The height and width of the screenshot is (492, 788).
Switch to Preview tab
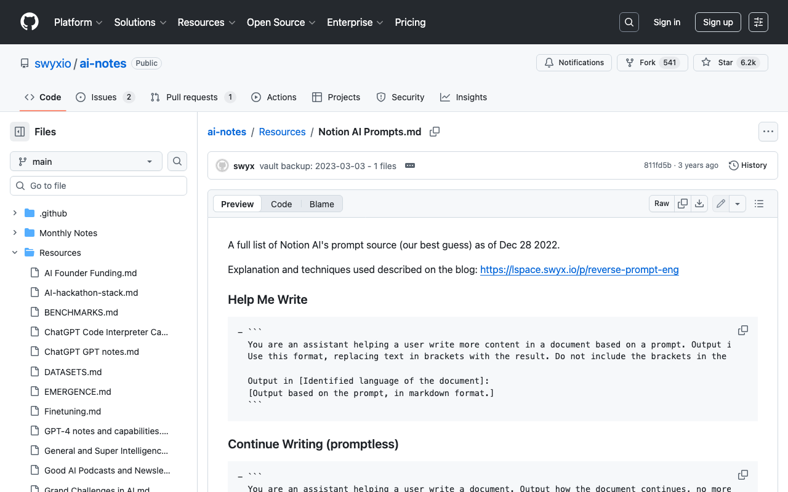(x=237, y=204)
